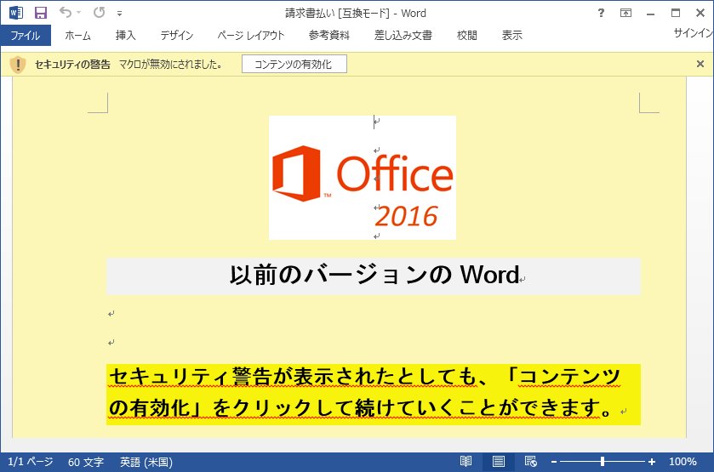Image resolution: width=714 pixels, height=472 pixels.
Task: Open the 表示 tab
Action: [x=511, y=36]
